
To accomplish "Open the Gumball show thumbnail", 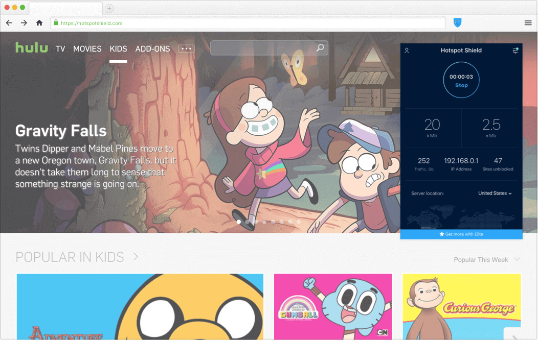I will tap(333, 306).
